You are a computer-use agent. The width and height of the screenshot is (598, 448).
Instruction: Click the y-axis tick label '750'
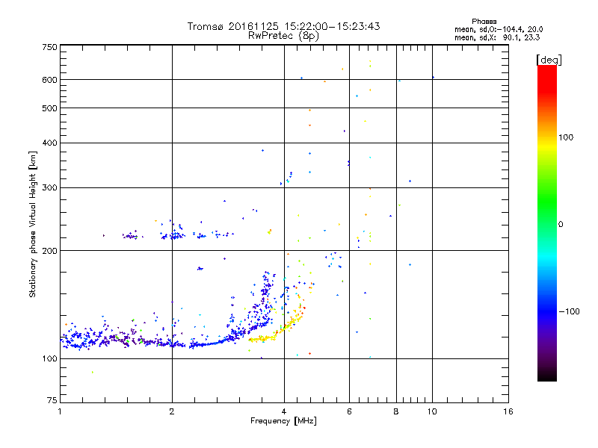pyautogui.click(x=49, y=47)
